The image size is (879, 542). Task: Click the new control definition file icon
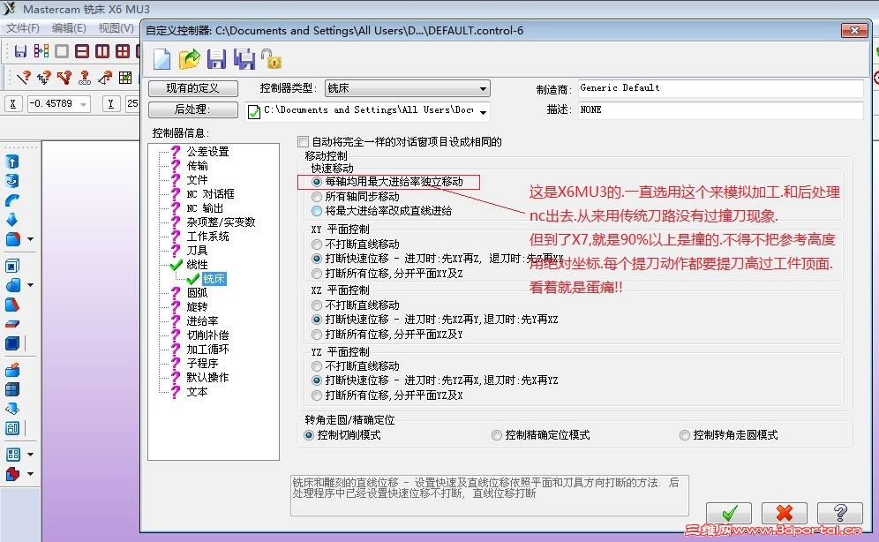click(162, 59)
